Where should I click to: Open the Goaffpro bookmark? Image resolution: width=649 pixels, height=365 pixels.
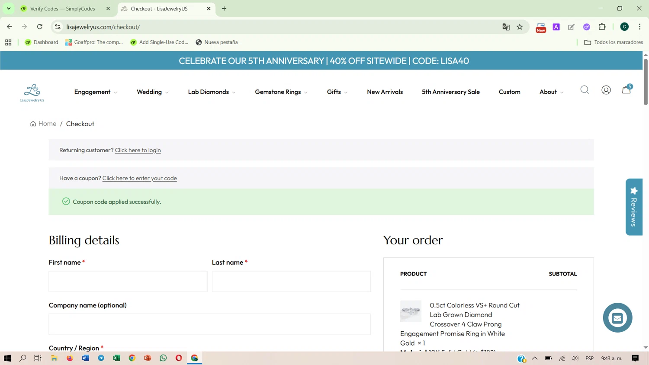tap(94, 42)
